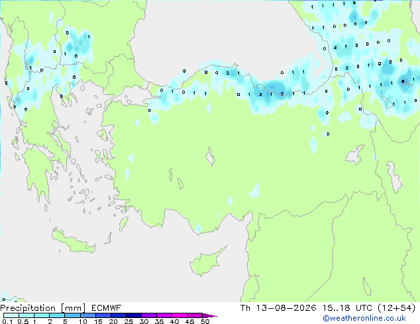Click the 45–50 mm legend color box
The height and width of the screenshot is (324, 420).
point(195,315)
